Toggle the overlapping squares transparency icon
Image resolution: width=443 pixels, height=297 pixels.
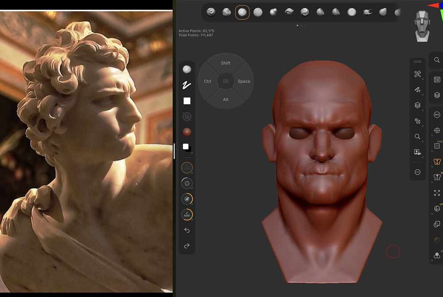click(437, 224)
